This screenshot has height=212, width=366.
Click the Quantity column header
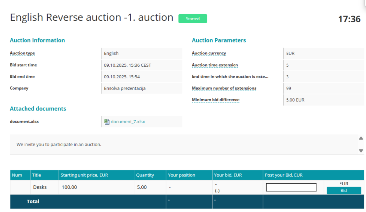(x=145, y=175)
